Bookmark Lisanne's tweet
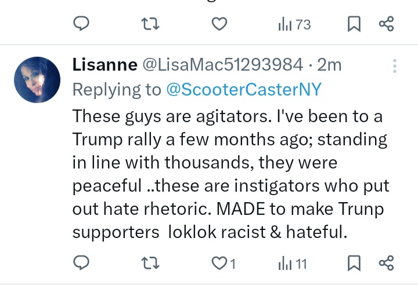Image resolution: width=418 pixels, height=289 pixels. tap(354, 264)
